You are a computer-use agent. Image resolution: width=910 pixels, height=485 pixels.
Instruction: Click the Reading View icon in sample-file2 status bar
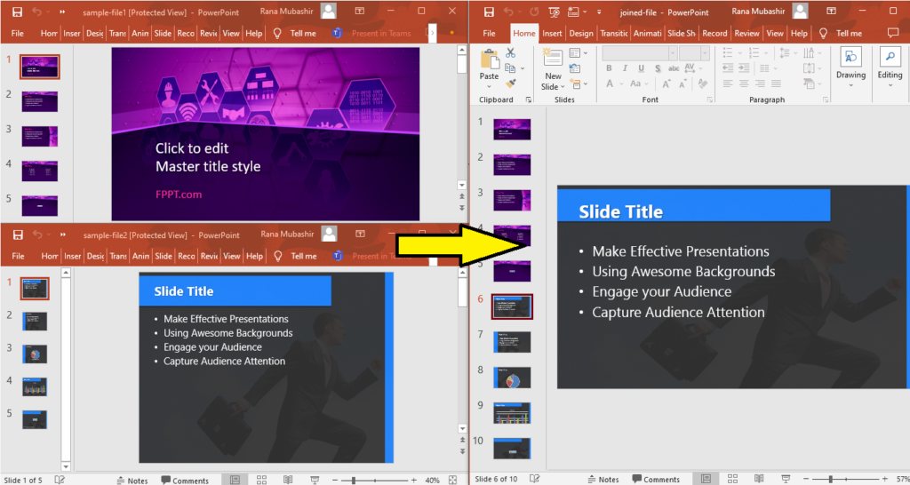(288, 480)
